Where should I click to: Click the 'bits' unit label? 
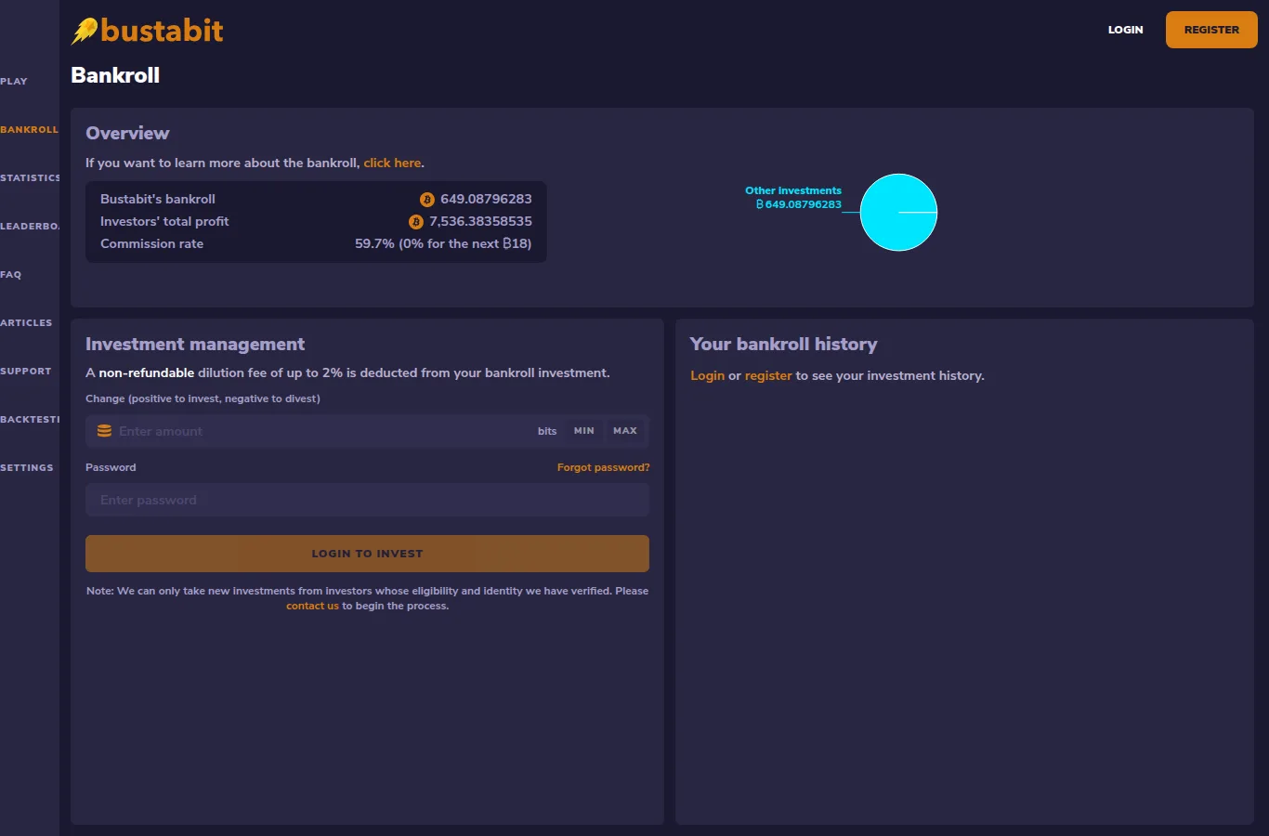(x=547, y=431)
